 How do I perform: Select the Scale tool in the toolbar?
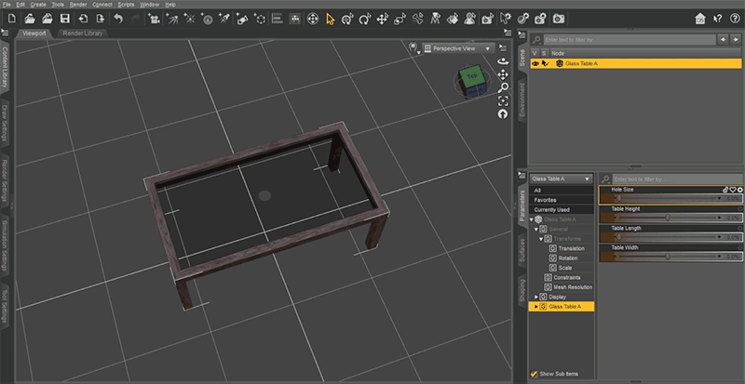[400, 19]
